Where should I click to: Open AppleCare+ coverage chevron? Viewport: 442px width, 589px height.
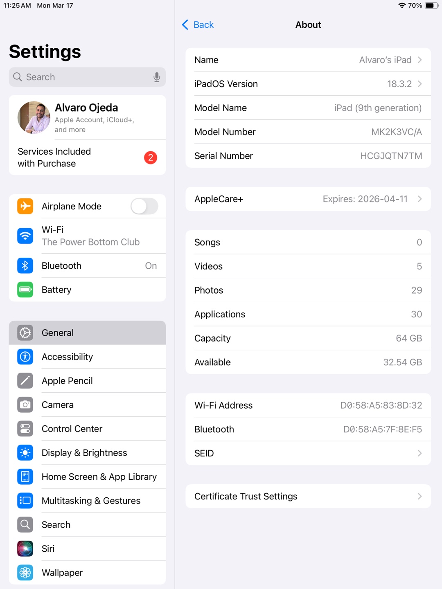[419, 199]
